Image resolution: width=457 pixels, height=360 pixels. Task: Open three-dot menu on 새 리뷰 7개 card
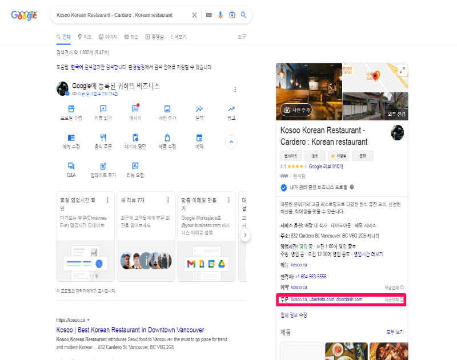pos(168,200)
